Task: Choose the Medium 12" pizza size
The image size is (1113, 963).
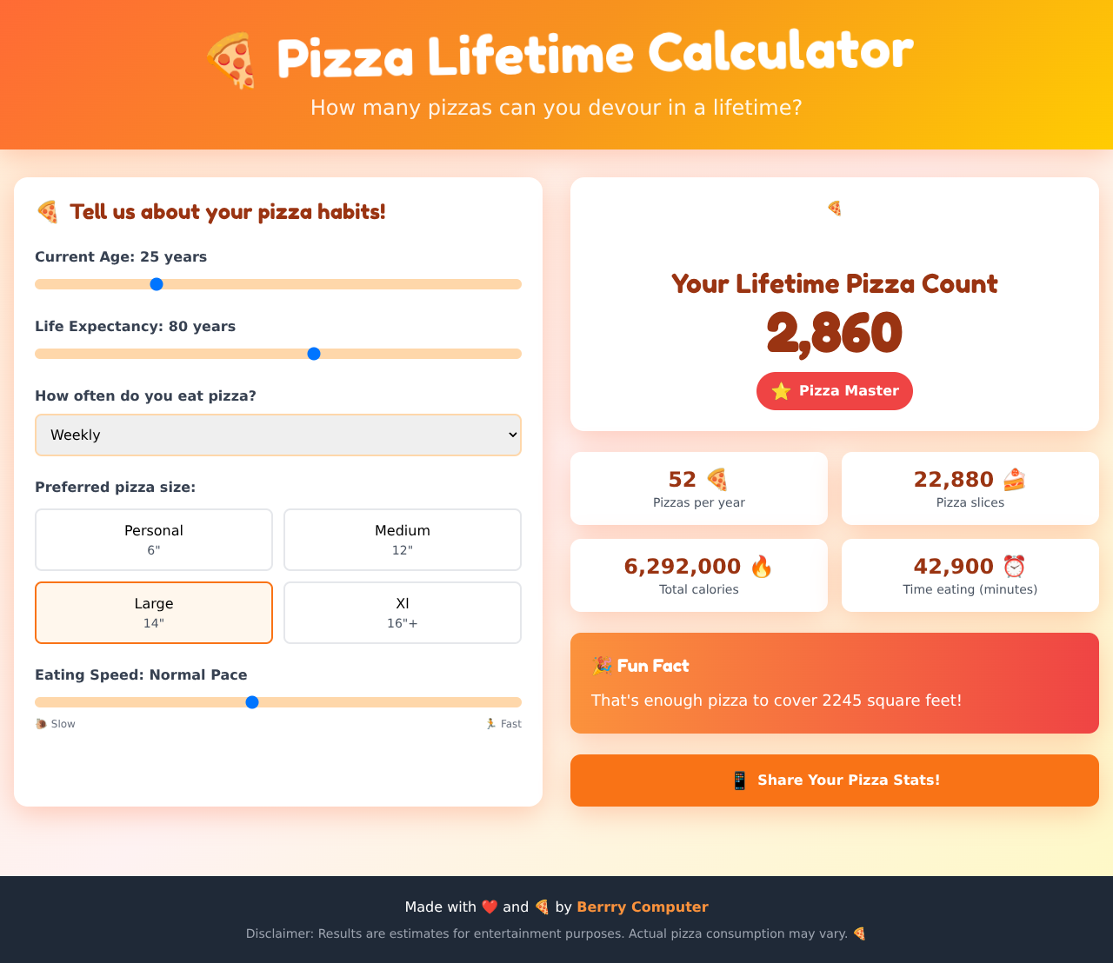Action: pos(402,539)
